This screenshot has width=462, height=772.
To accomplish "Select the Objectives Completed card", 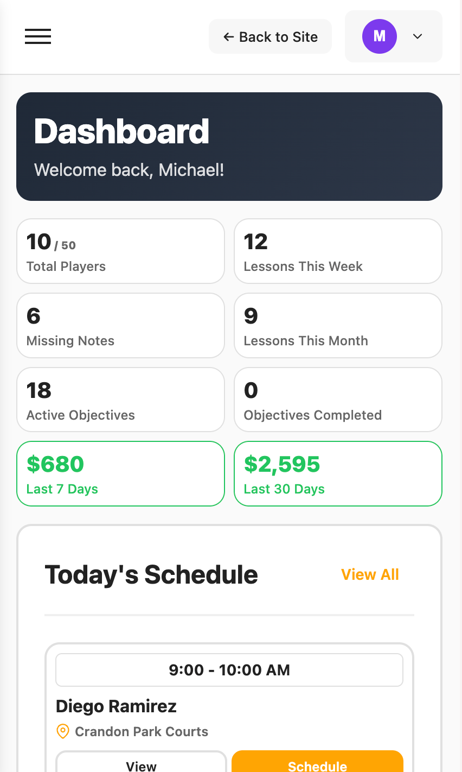I will pos(338,399).
